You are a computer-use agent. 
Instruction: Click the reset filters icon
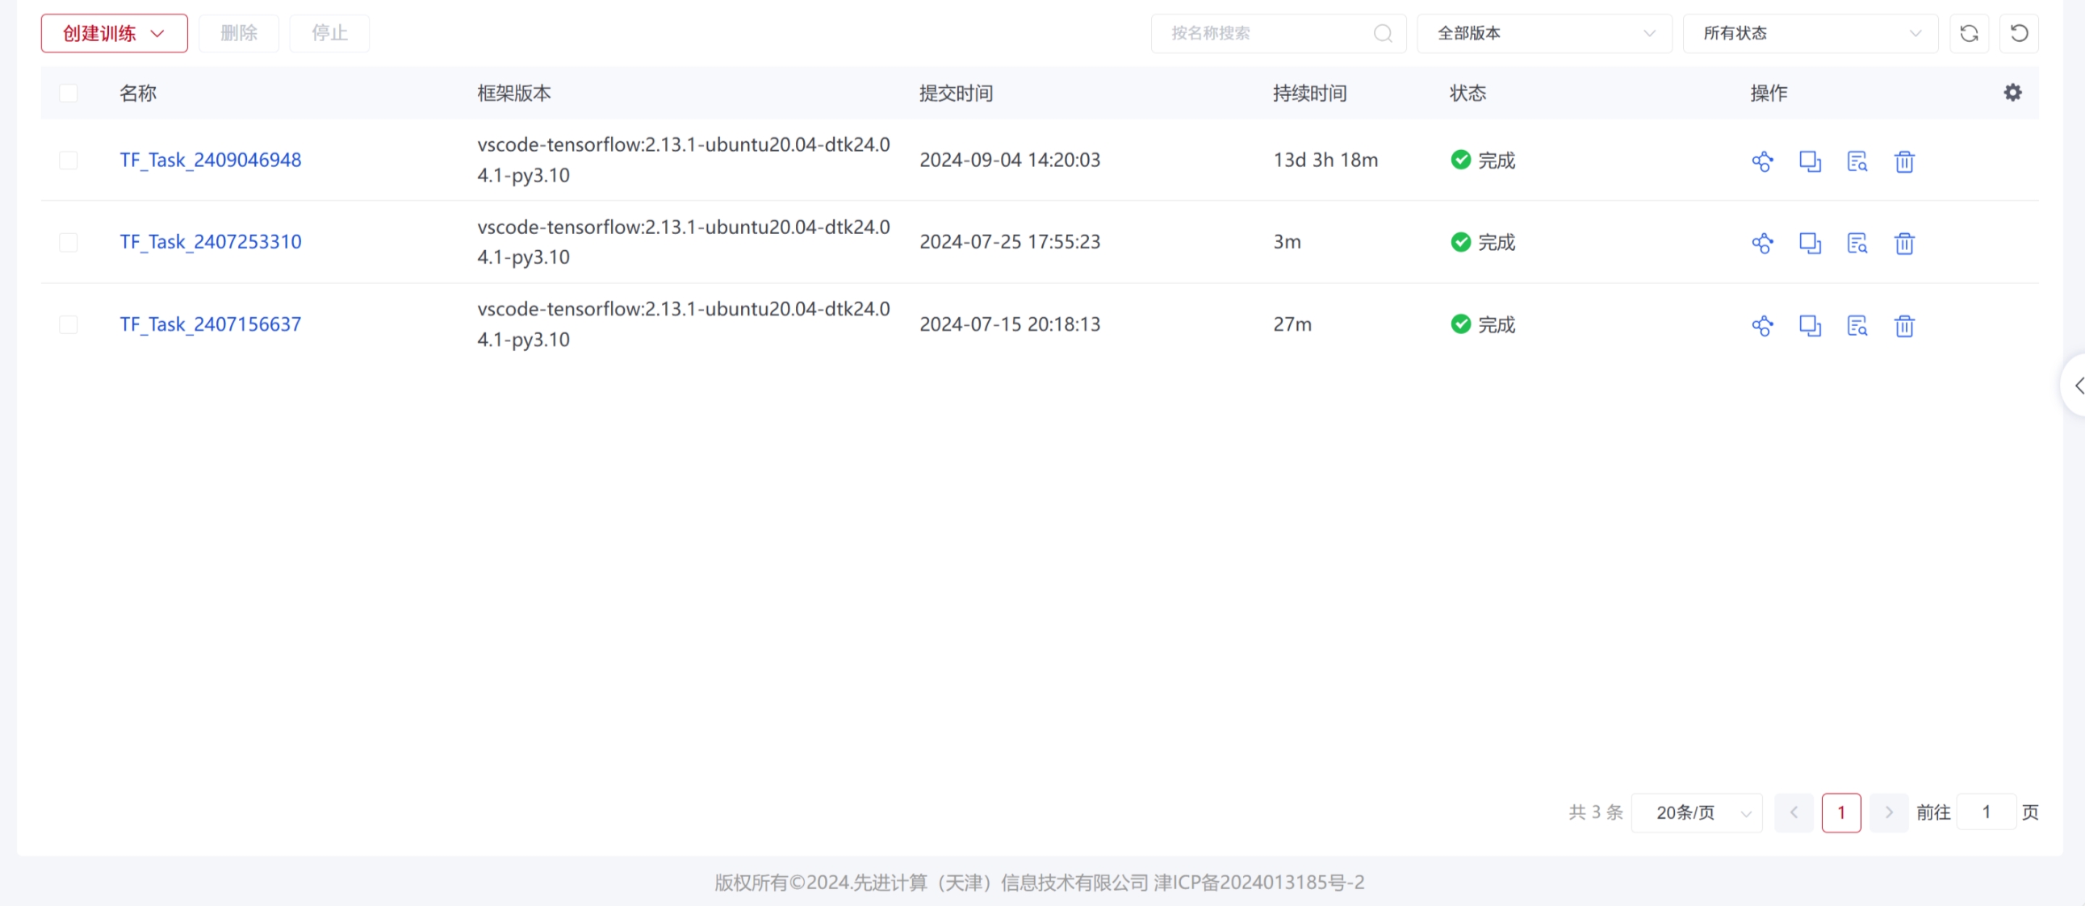[x=2019, y=33]
